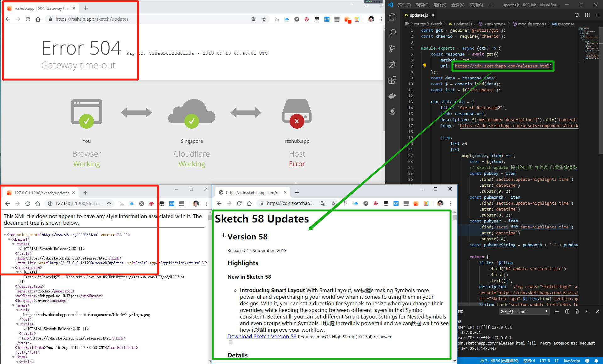Click the translate icon in the sketchapp address bar

[323, 203]
